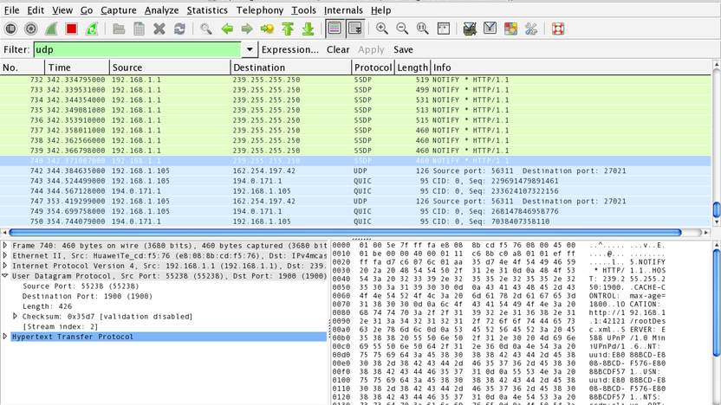Click the Expression... filter button
721x405 pixels.
pos(290,49)
